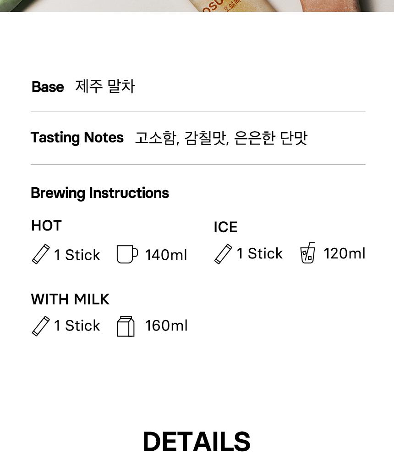The image size is (394, 459).
Task: Click the 140ml water amount
Action: pos(166,255)
